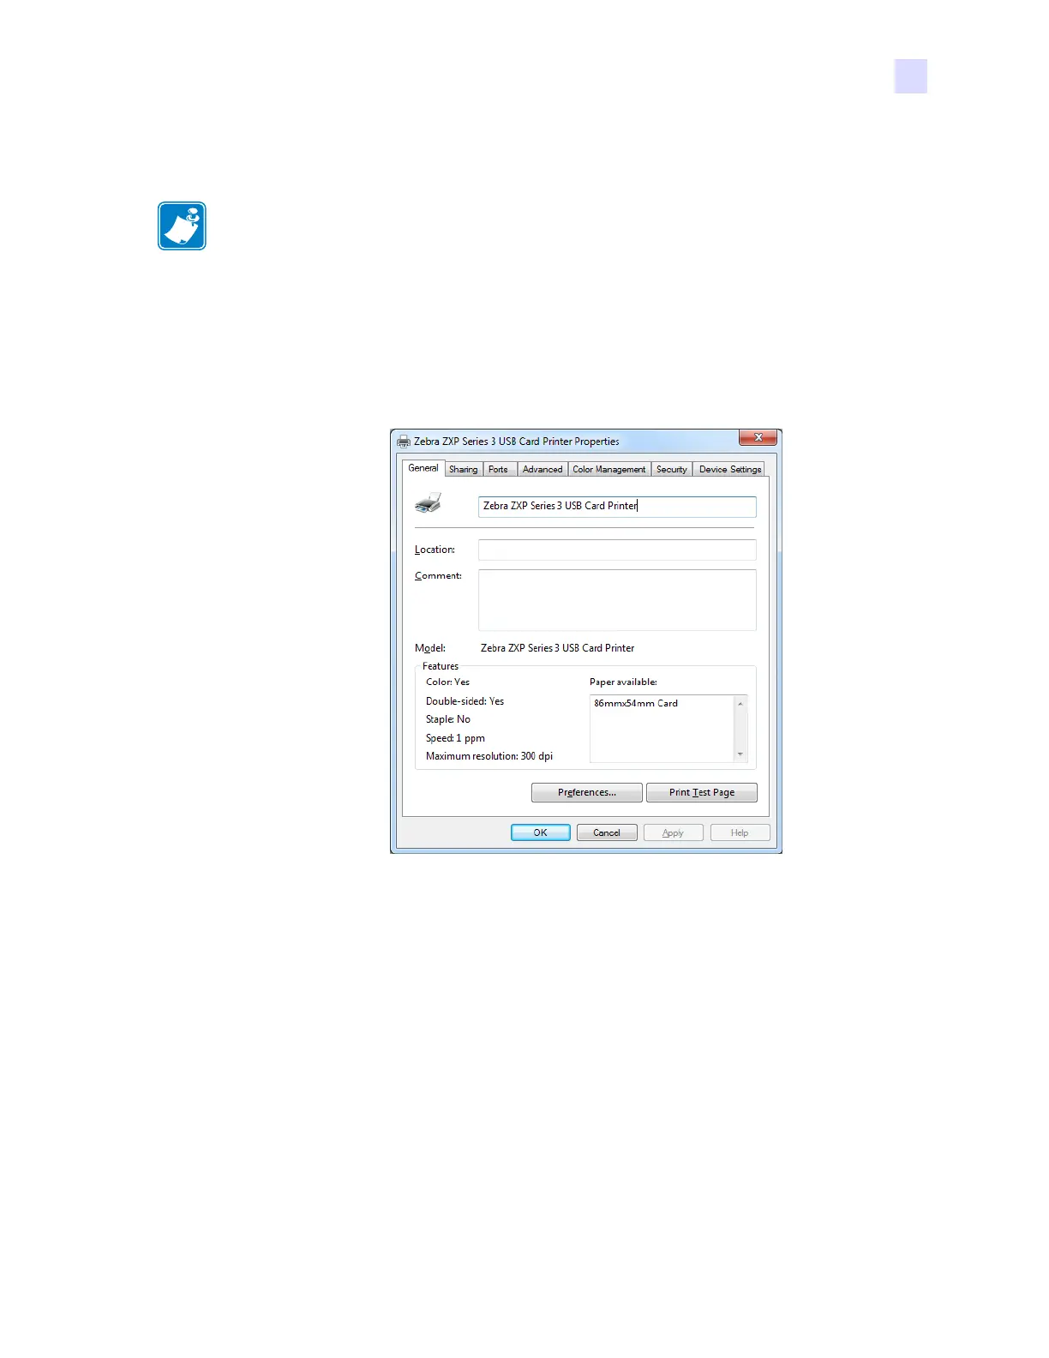Image resolution: width=1049 pixels, height=1358 pixels.
Task: Click the blue note icon on page
Action: [x=182, y=225]
